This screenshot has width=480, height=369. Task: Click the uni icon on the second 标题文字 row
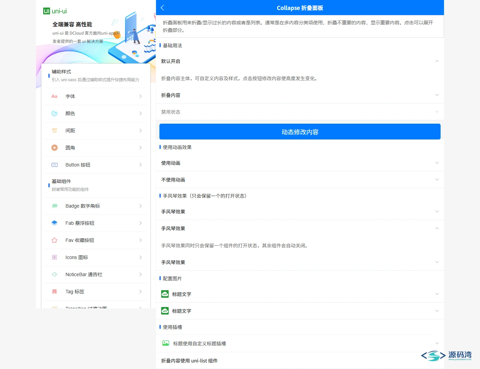coord(165,311)
